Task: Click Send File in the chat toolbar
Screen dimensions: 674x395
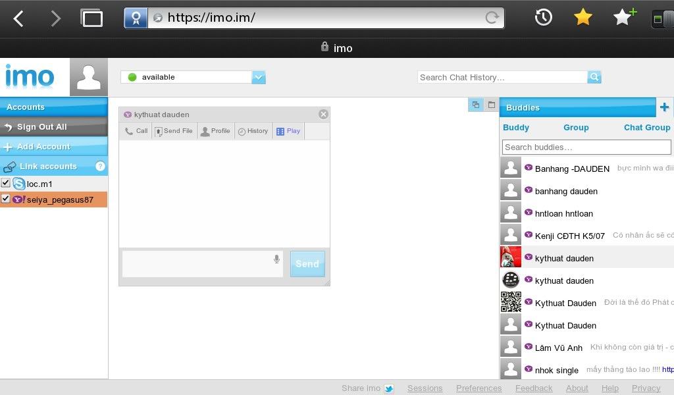Action: click(x=174, y=131)
